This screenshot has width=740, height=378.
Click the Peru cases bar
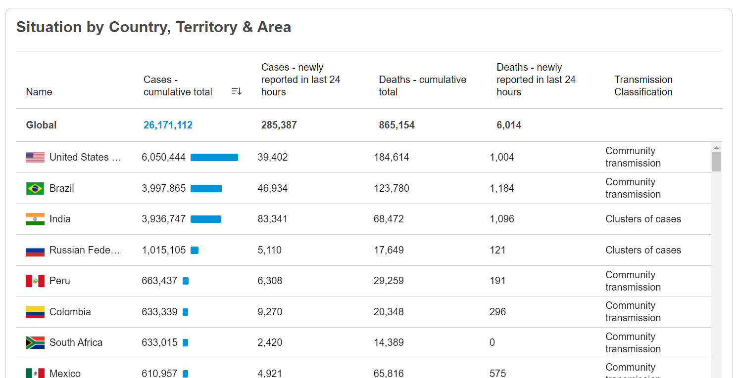click(186, 281)
